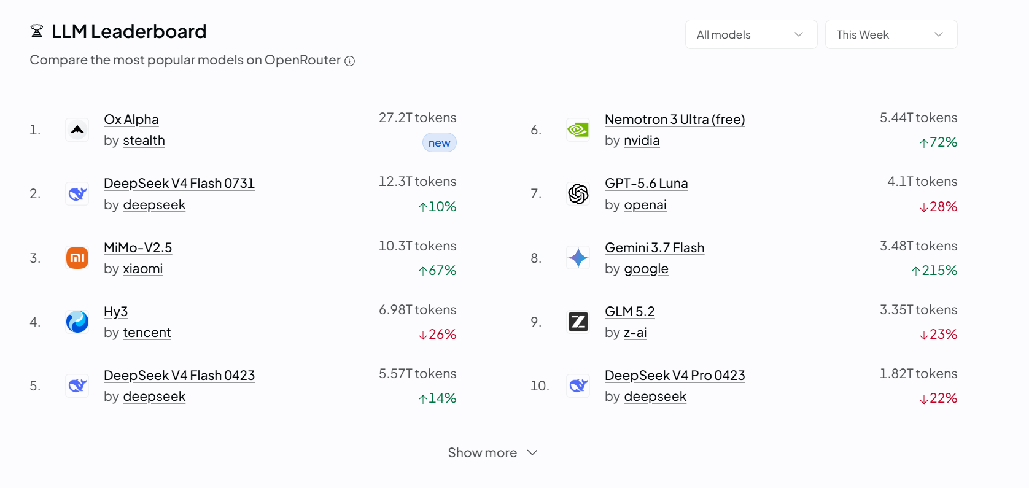Screen dimensions: 1029x488
Task: Click the Nvidia Nemotron logo icon
Action: pyautogui.click(x=578, y=130)
